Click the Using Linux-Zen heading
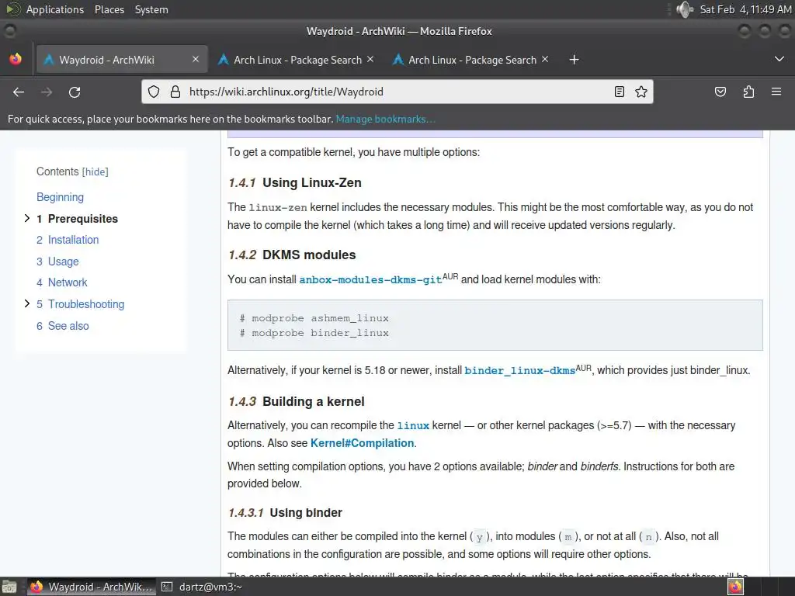The width and height of the screenshot is (795, 596). 312,182
